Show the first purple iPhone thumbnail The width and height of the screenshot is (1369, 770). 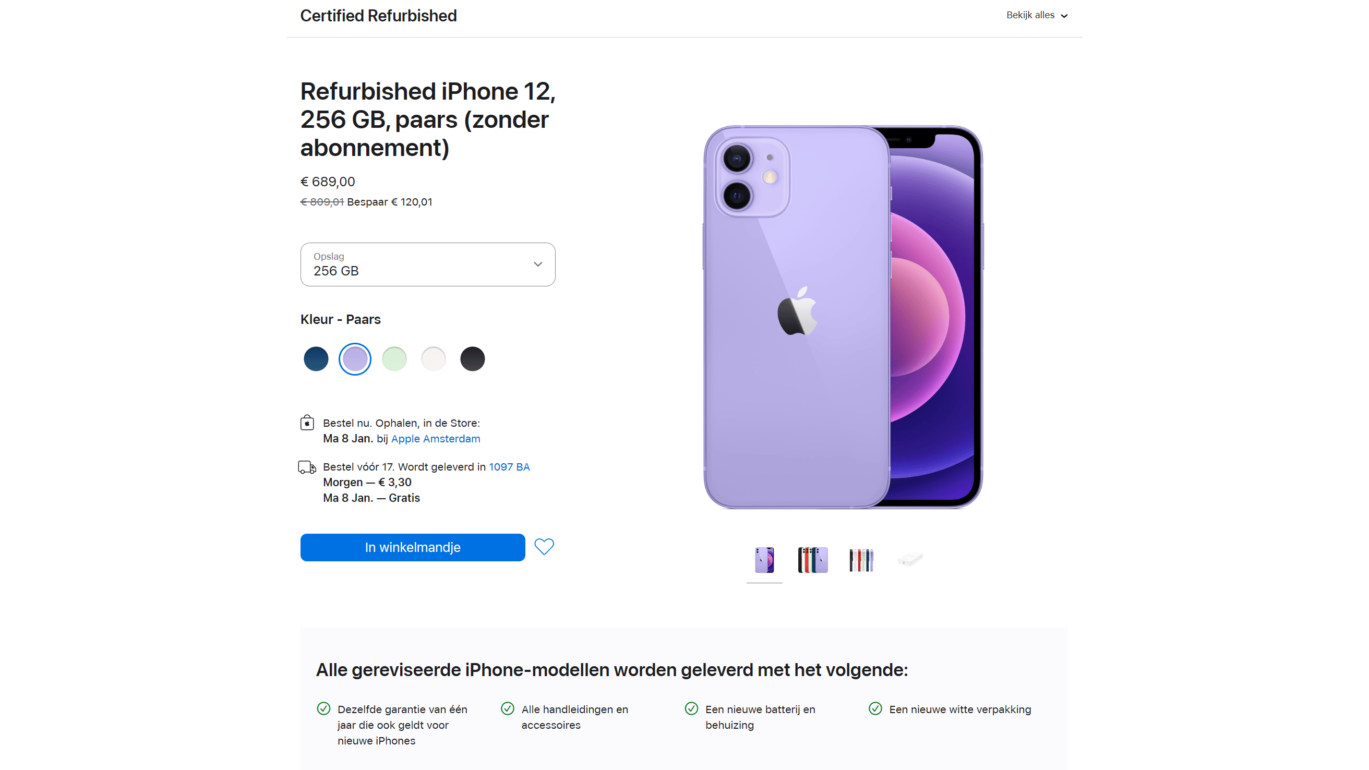[x=764, y=560]
